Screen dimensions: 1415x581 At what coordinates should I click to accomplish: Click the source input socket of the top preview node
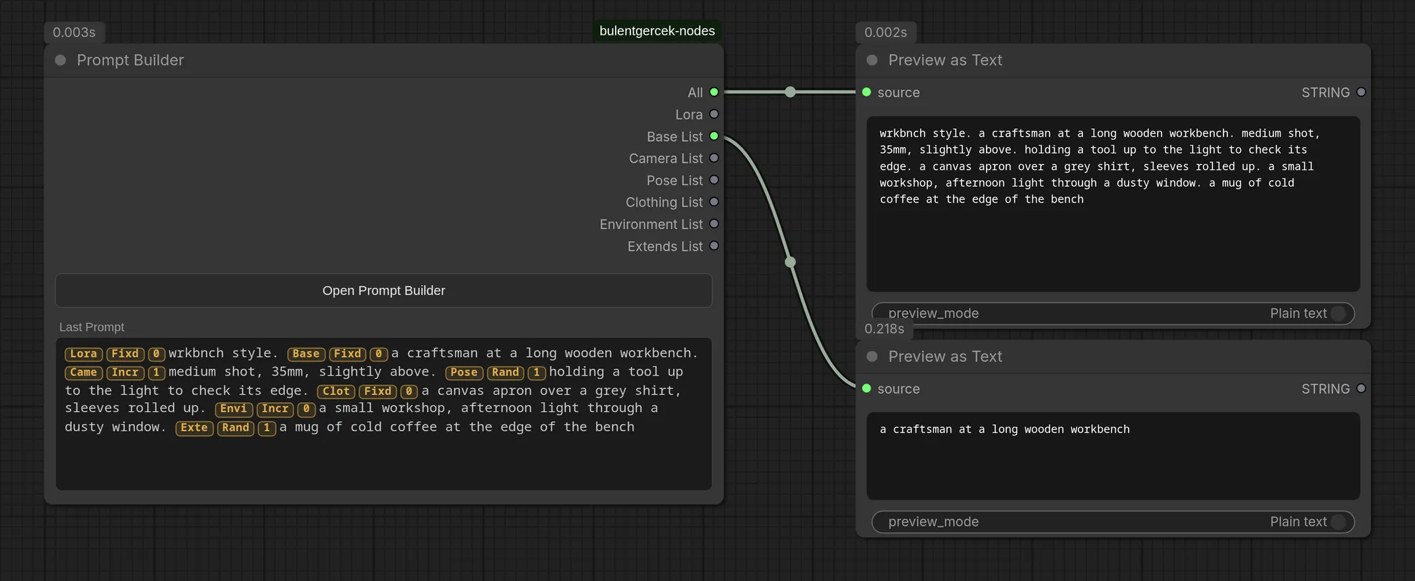[867, 92]
